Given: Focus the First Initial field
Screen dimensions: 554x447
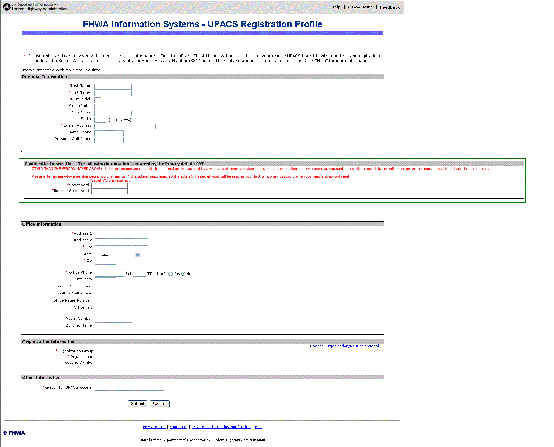Looking at the screenshot, I should [x=98, y=100].
